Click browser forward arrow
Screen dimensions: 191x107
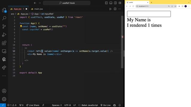pos(130,6)
